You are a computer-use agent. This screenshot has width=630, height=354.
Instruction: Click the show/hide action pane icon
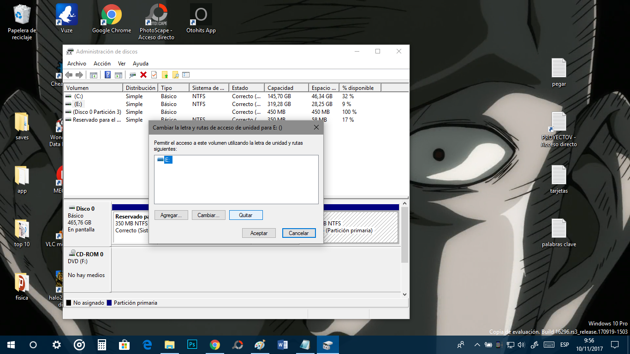pos(119,75)
